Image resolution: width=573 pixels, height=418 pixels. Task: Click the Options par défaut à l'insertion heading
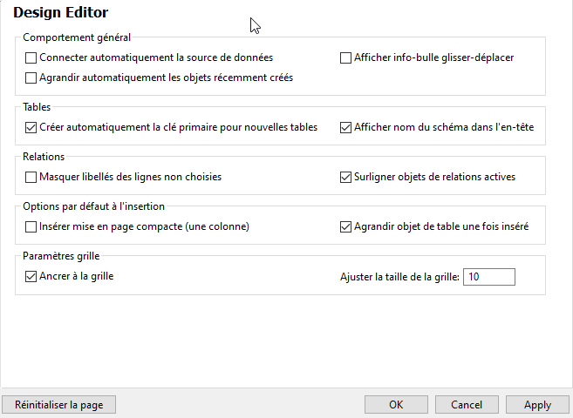point(93,206)
